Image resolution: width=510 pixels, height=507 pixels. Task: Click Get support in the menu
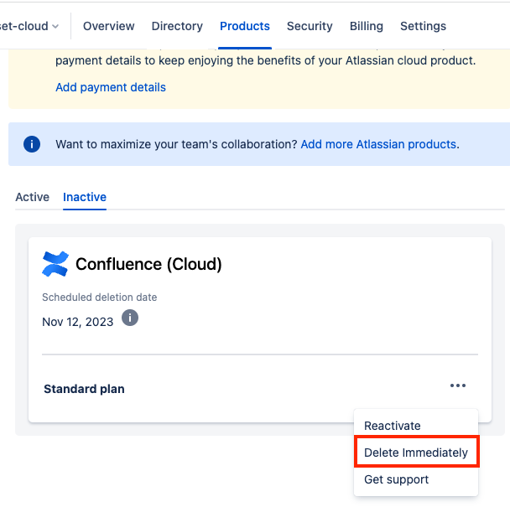[x=397, y=479]
